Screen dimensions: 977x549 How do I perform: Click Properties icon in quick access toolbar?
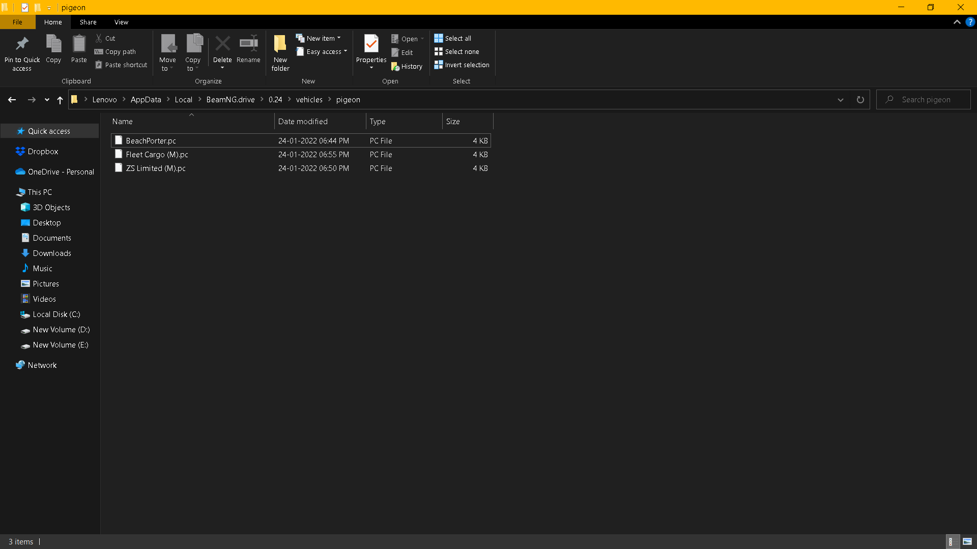pyautogui.click(x=24, y=7)
